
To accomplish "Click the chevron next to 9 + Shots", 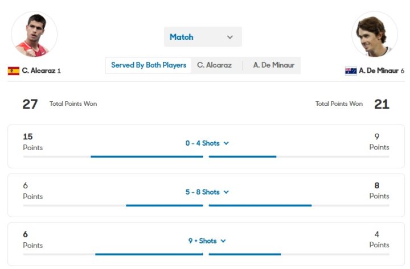I will (x=223, y=241).
